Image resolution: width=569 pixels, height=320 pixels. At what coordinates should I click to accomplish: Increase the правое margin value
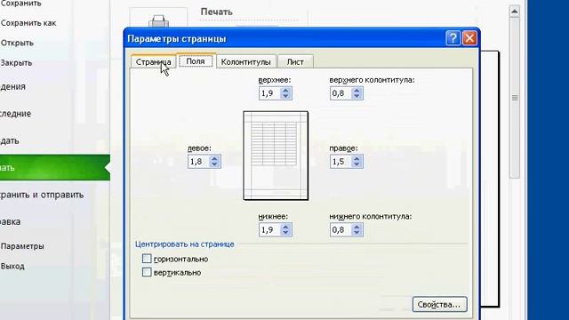click(x=357, y=158)
